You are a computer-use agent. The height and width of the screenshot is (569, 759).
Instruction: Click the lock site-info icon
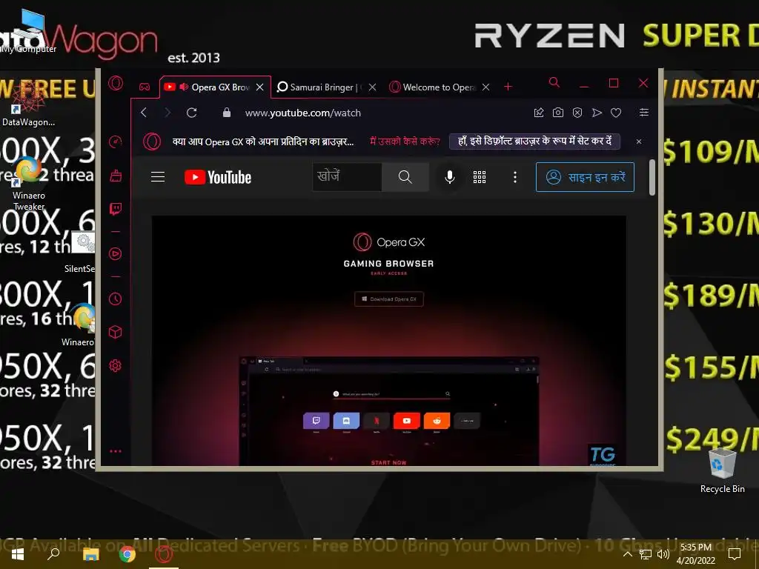(227, 113)
